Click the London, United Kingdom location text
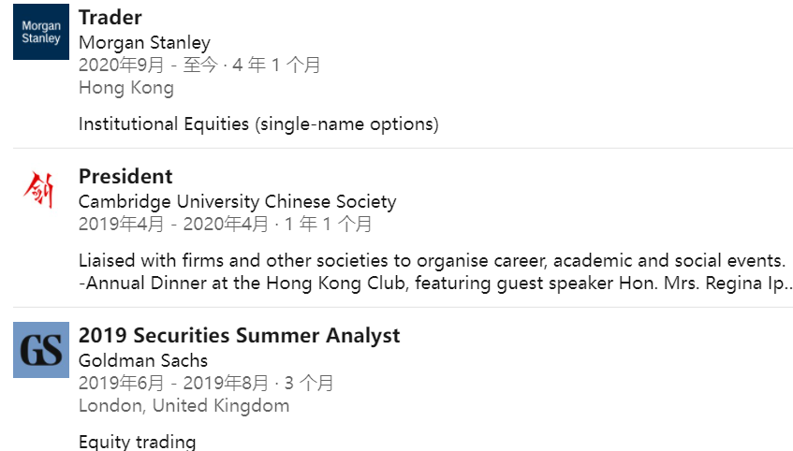 click(184, 405)
